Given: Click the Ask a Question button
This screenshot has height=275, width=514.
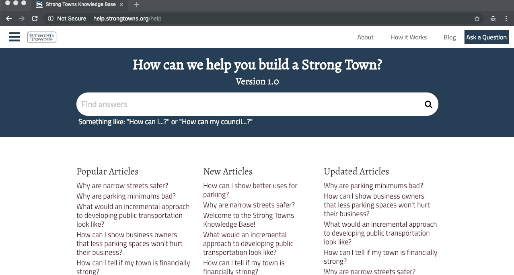Looking at the screenshot, I should (x=486, y=37).
